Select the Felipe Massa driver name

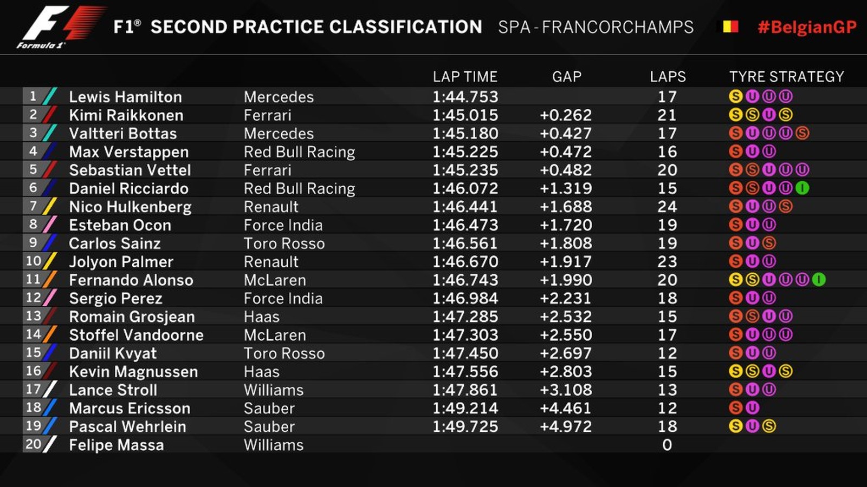point(116,445)
